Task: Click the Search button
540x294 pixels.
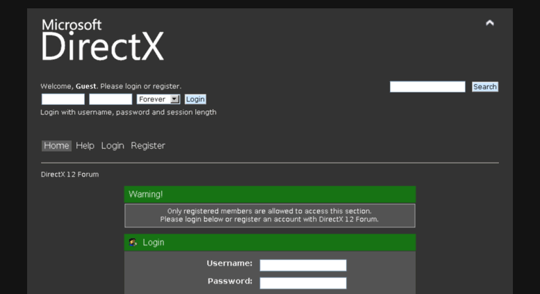Action: coord(485,87)
